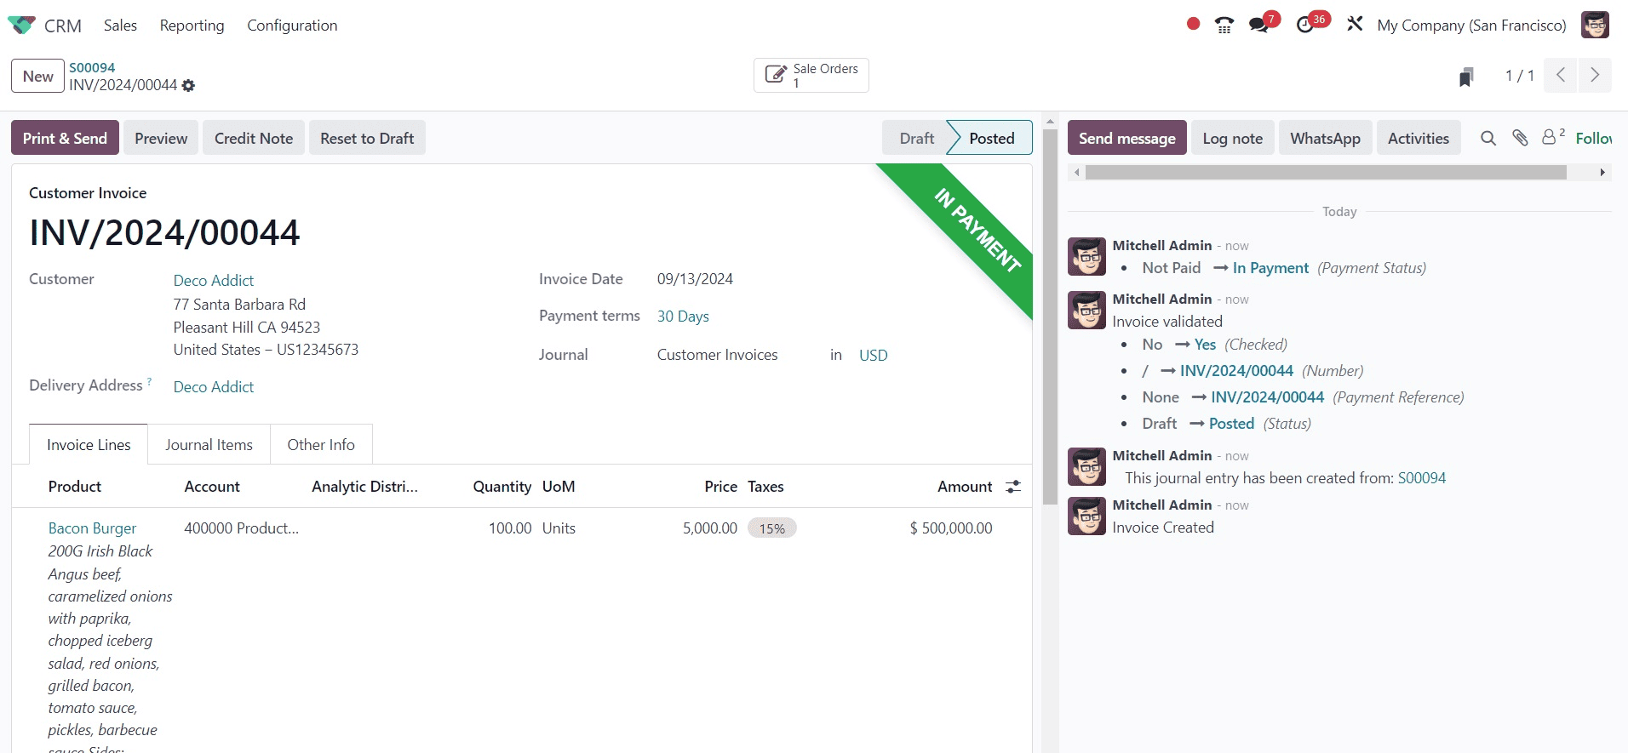
Task: Click the 400000 Product account cell
Action: point(241,528)
